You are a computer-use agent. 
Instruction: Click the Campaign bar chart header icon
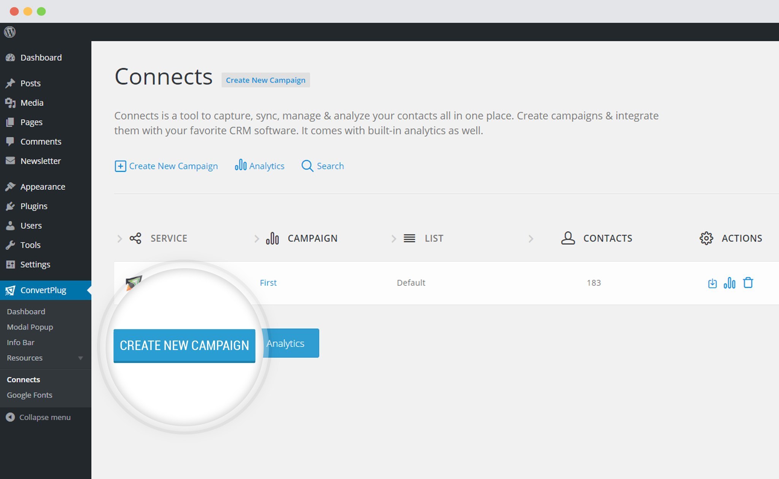click(x=273, y=238)
